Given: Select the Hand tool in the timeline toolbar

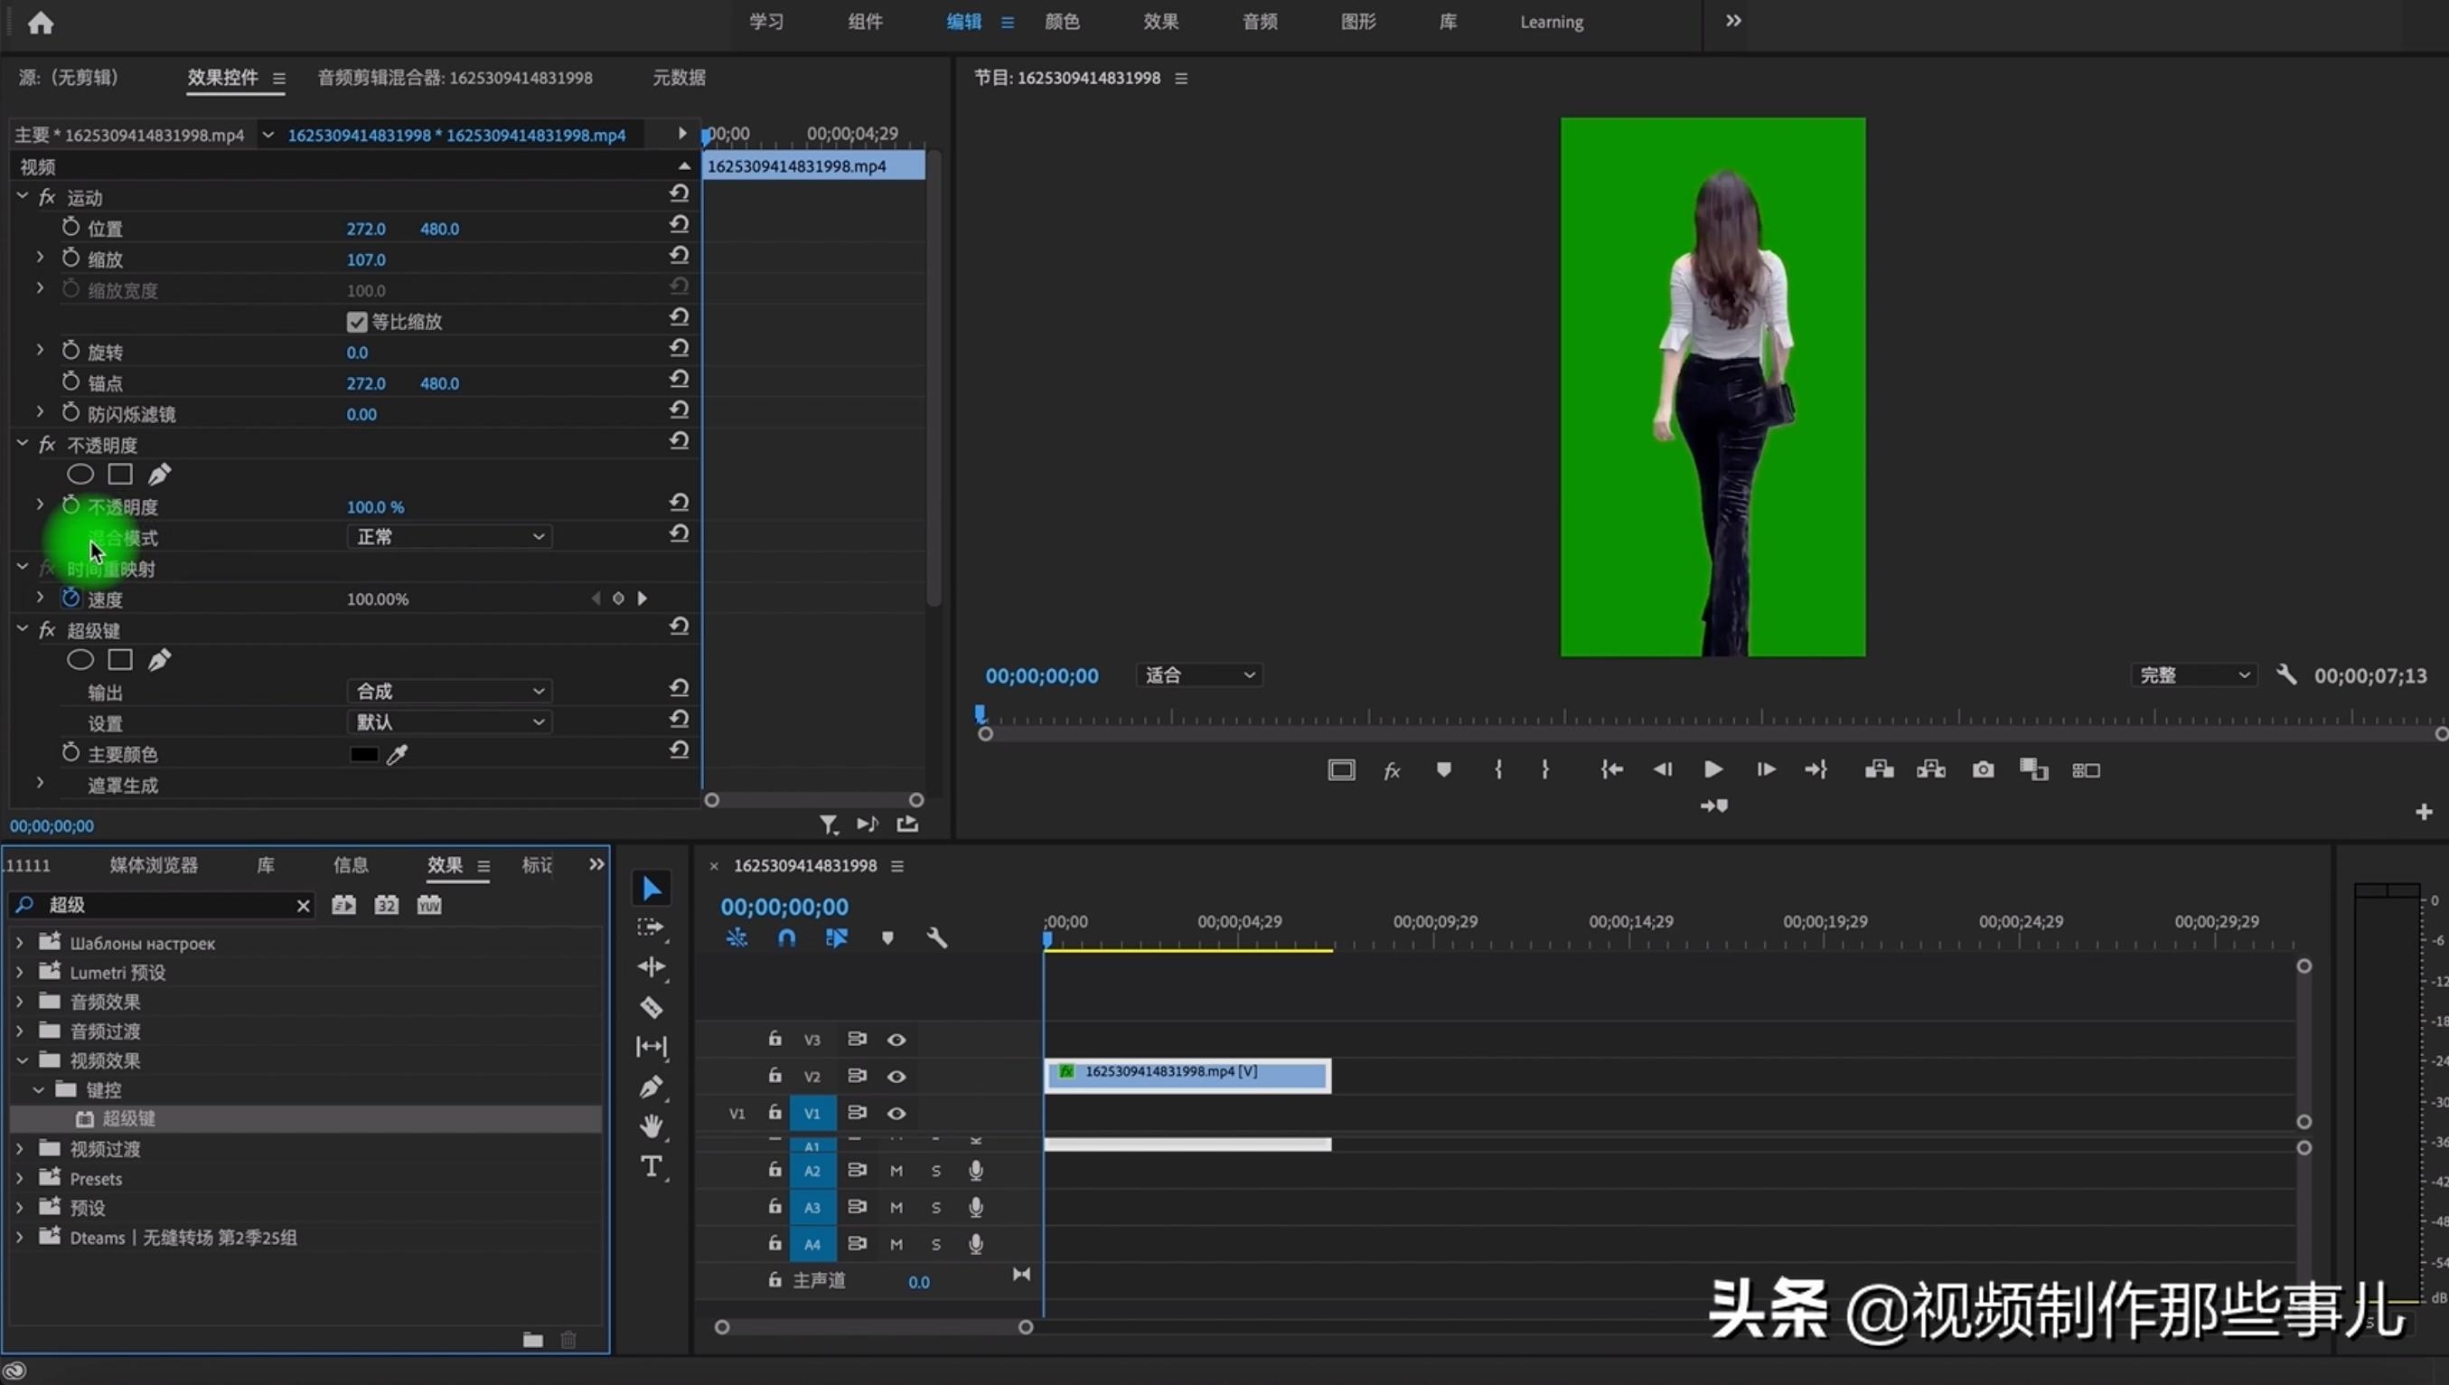Looking at the screenshot, I should [x=652, y=1126].
